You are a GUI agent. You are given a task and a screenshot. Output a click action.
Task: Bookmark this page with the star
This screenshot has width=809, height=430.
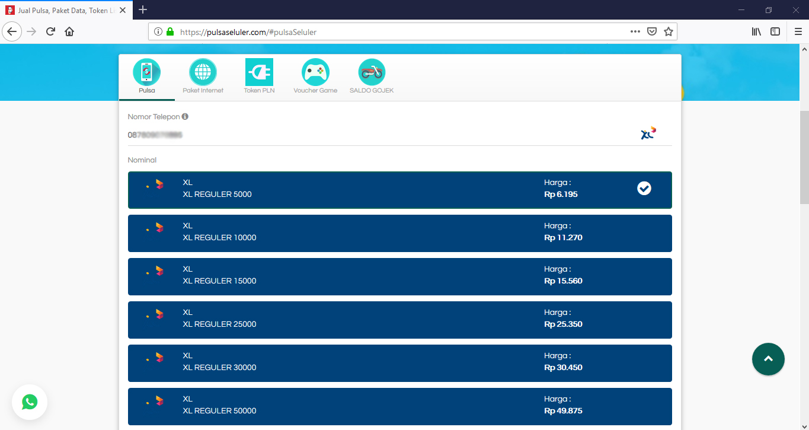click(669, 32)
